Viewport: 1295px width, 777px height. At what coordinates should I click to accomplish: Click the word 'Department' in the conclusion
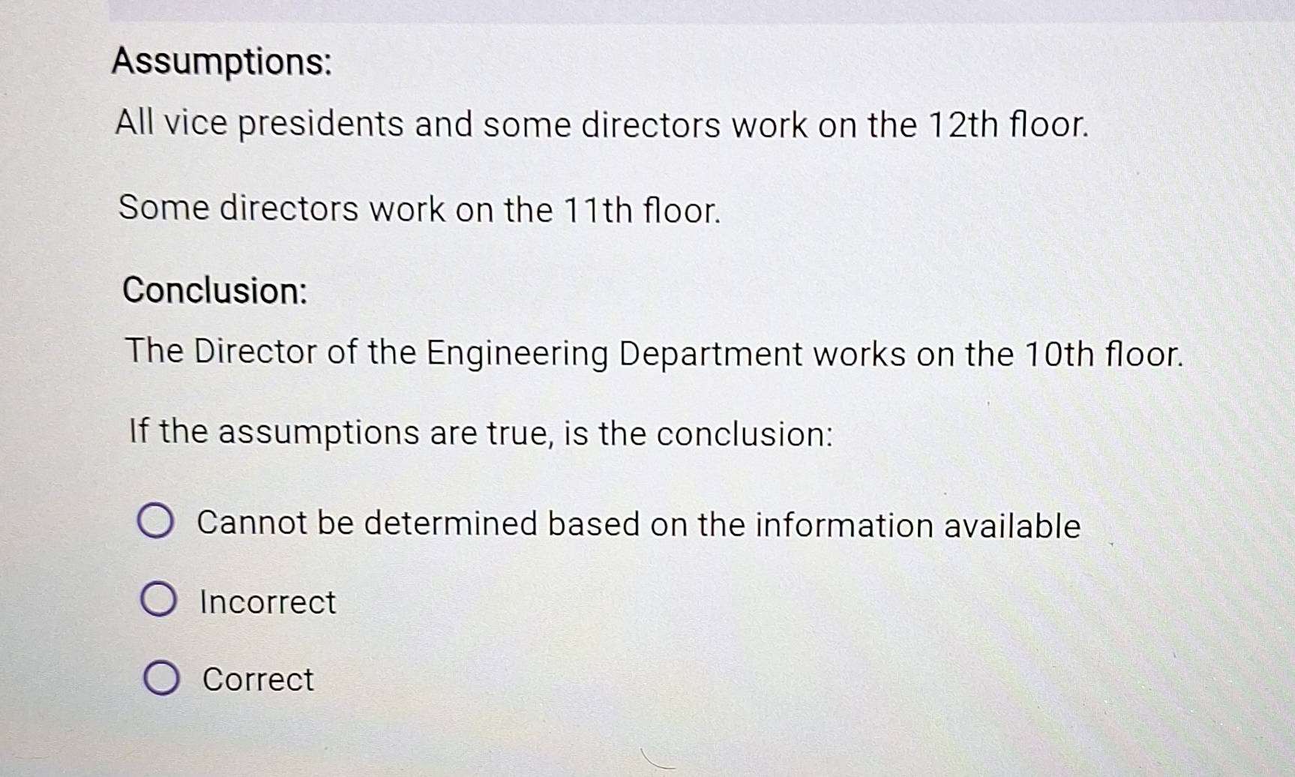point(710,354)
